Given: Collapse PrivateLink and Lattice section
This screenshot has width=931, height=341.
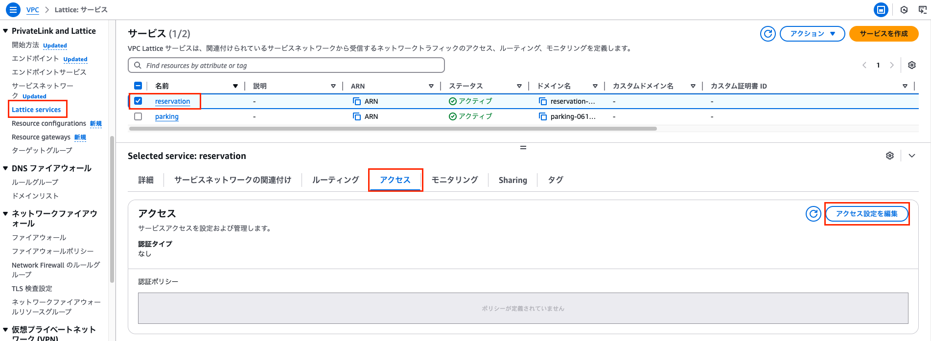Looking at the screenshot, I should click(5, 31).
